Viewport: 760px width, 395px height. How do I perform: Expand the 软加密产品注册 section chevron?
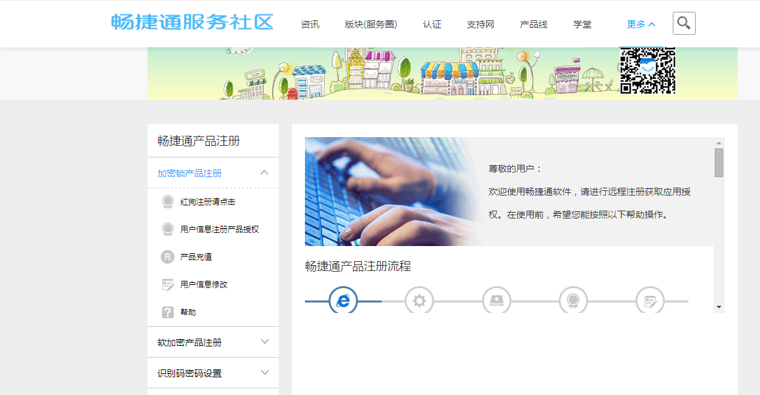pos(265,342)
